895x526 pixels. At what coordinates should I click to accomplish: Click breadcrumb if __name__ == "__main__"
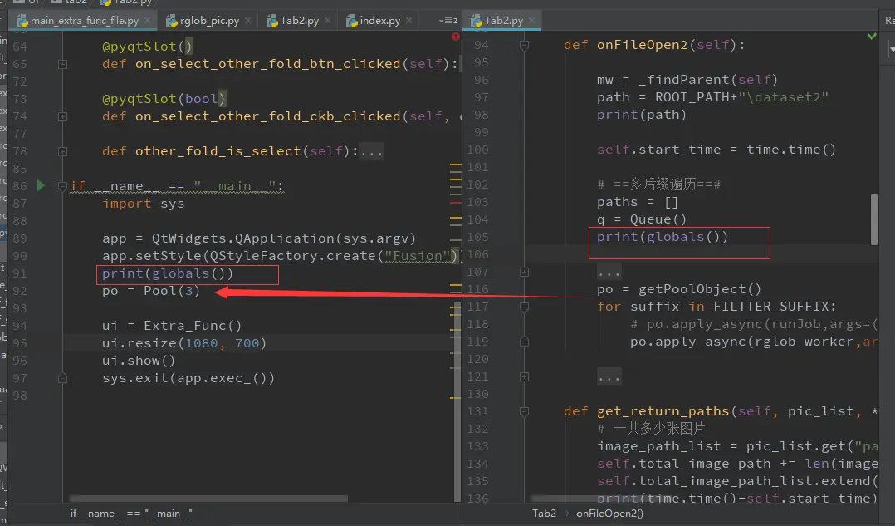(131, 514)
